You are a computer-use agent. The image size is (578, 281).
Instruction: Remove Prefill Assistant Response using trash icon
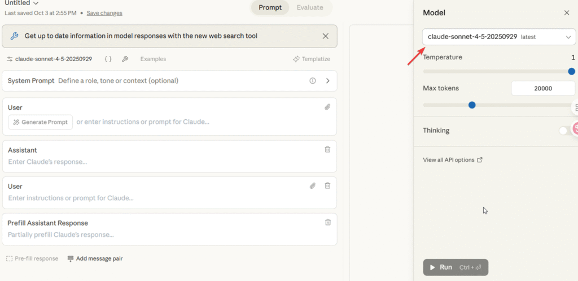[x=327, y=222]
